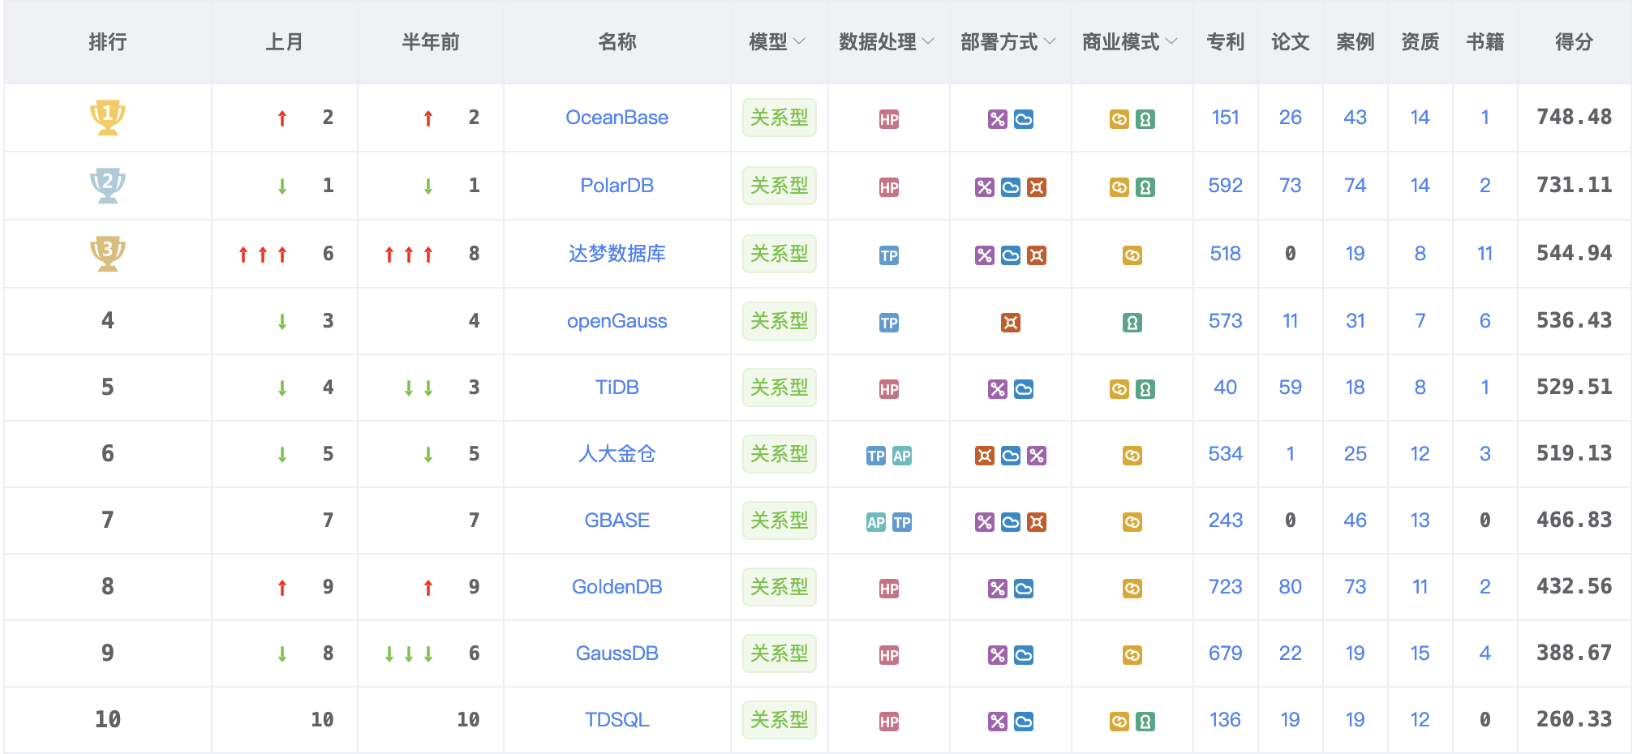Open the OceanBase database link
Screen dimensions: 1637x754
pos(617,118)
